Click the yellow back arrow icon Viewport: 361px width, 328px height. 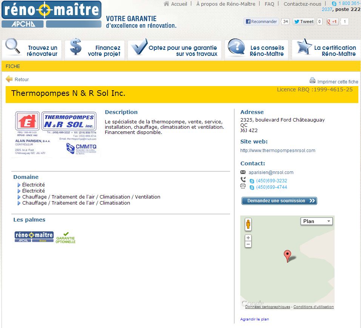[9, 79]
